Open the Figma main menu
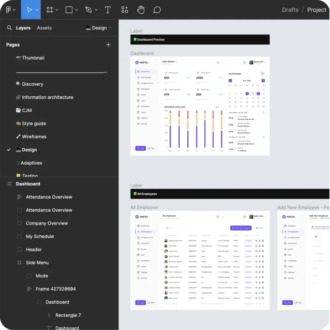 point(7,10)
